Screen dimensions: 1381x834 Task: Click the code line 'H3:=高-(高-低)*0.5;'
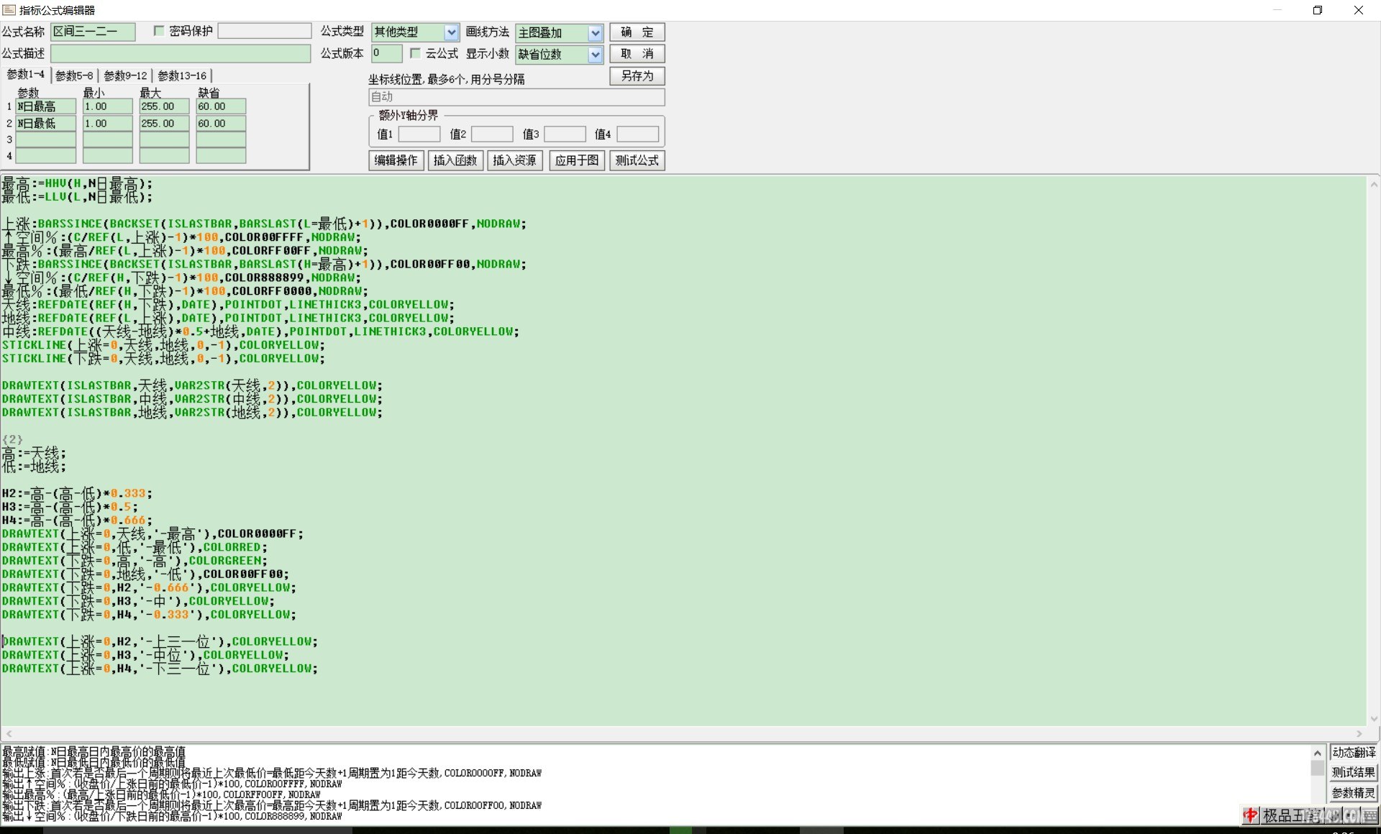(x=70, y=507)
